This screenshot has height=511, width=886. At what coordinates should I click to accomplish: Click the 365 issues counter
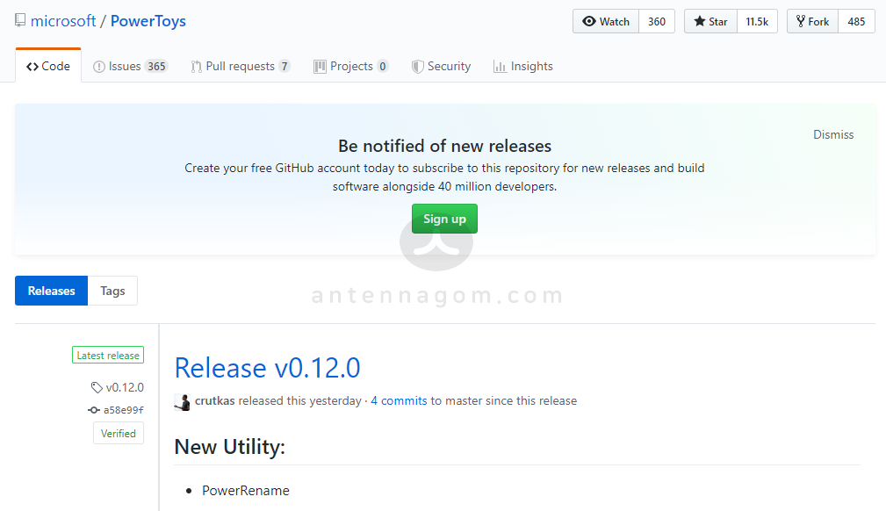[x=156, y=66]
